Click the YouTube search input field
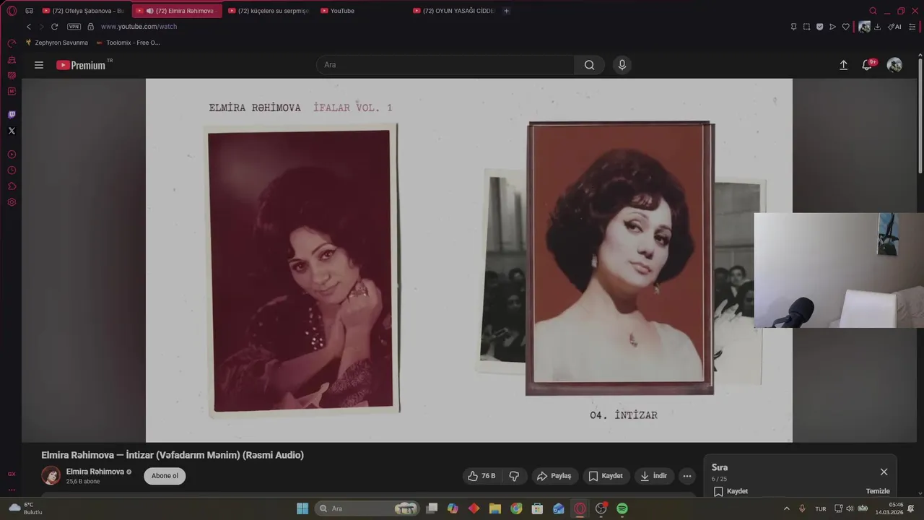The width and height of the screenshot is (924, 520). point(445,65)
